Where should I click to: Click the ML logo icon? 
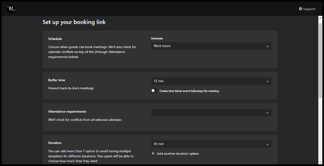(11, 9)
